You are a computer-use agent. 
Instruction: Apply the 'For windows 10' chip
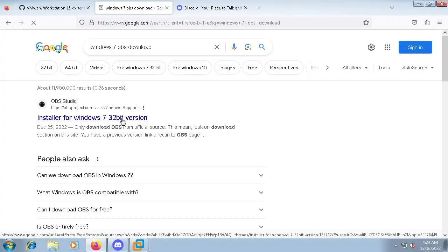(x=190, y=68)
